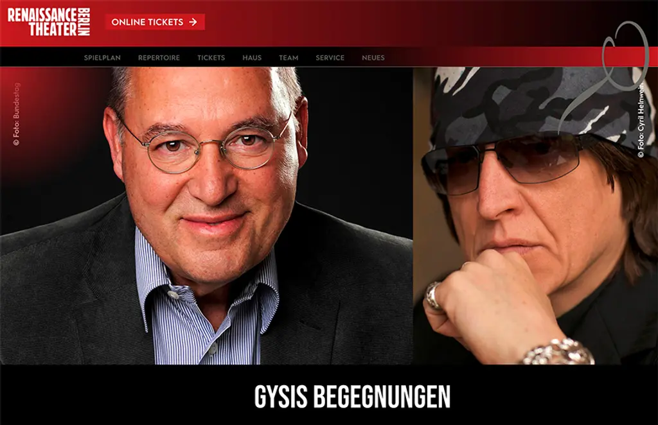Screen dimensions: 658x425
Task: Open the Online Tickets button
Action: [155, 22]
